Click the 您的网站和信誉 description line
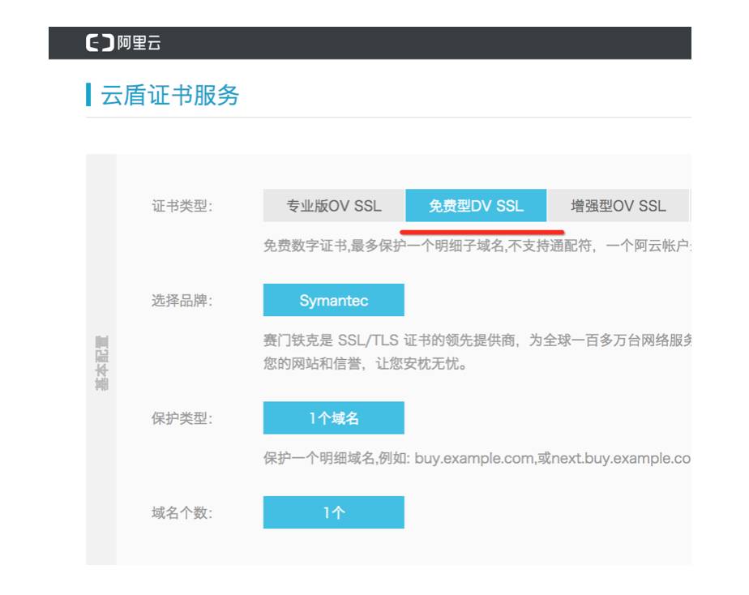The image size is (749, 595). (366, 364)
